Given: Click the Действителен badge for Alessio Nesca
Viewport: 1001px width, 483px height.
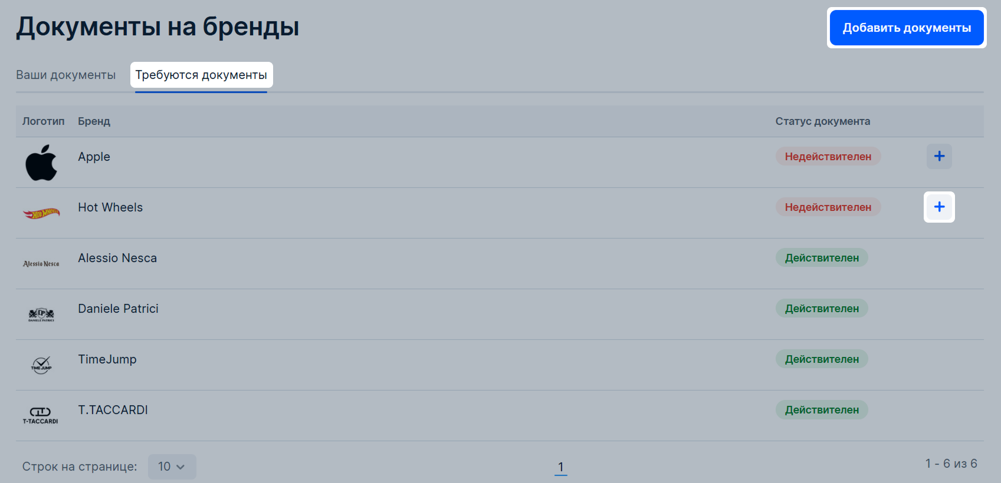Looking at the screenshot, I should tap(822, 258).
